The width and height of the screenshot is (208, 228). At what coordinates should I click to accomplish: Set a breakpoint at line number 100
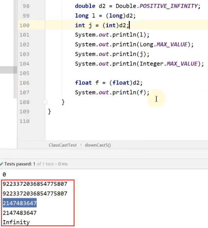25,26
